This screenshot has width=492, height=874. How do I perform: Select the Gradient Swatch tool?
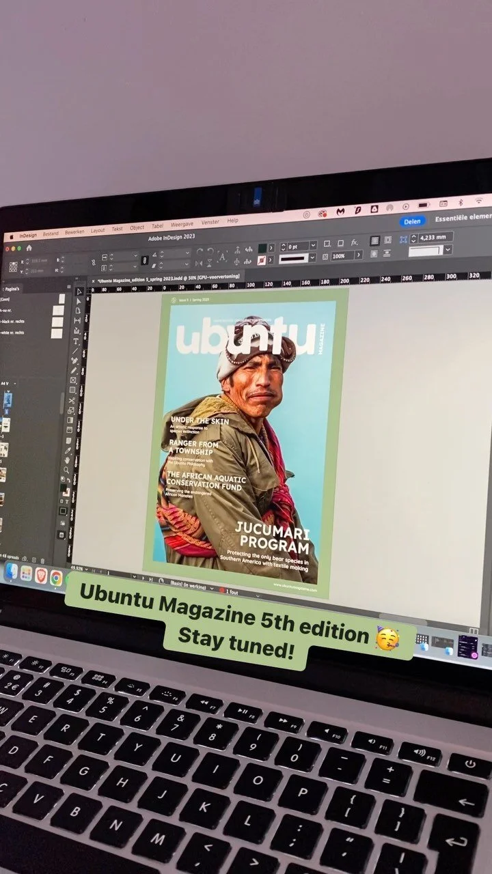(x=70, y=420)
